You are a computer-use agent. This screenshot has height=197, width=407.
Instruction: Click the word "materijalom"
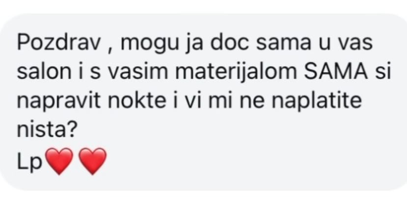click(x=236, y=73)
